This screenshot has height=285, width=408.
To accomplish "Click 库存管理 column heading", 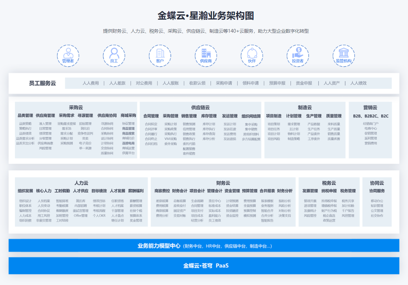I will (x=208, y=116).
